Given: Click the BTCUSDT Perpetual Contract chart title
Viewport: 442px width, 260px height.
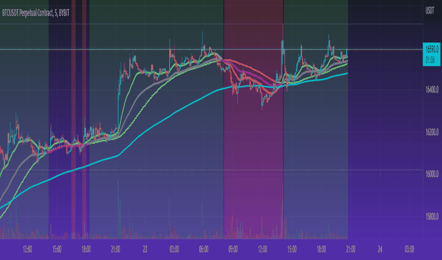Looking at the screenshot, I should (36, 13).
